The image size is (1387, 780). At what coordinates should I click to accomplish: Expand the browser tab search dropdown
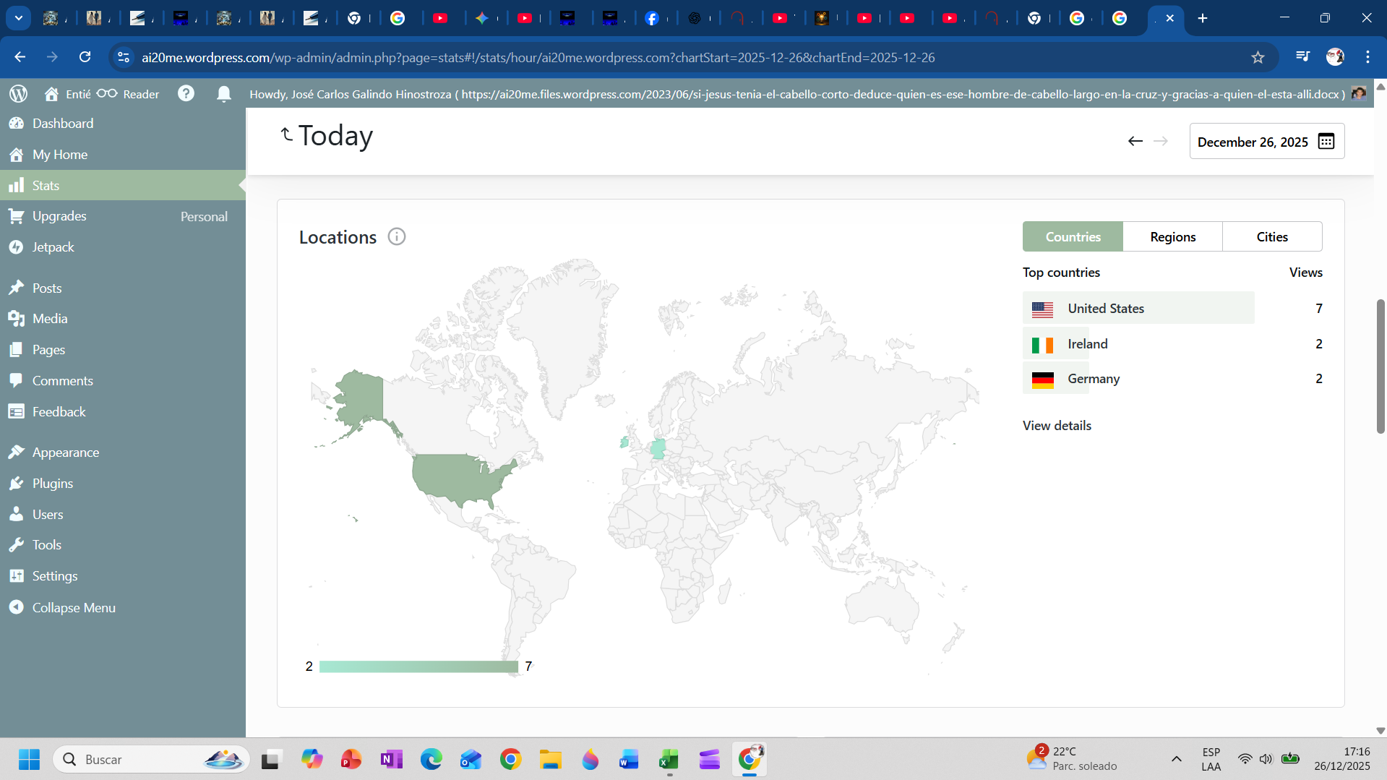click(19, 18)
